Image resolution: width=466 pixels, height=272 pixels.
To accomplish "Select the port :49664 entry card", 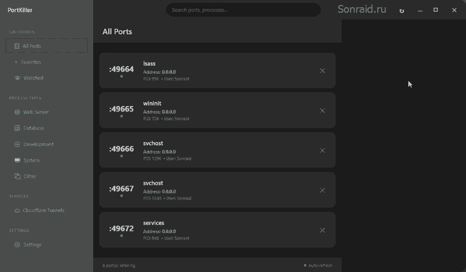I will pyautogui.click(x=217, y=70).
